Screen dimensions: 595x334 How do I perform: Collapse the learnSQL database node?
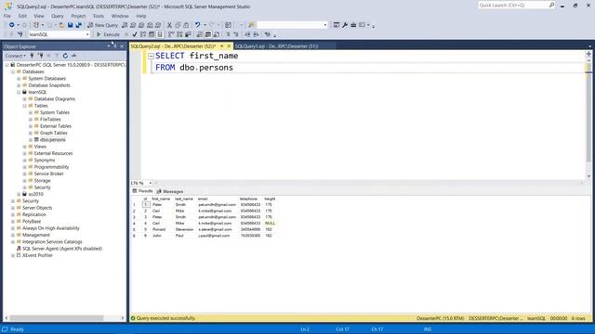coord(19,92)
